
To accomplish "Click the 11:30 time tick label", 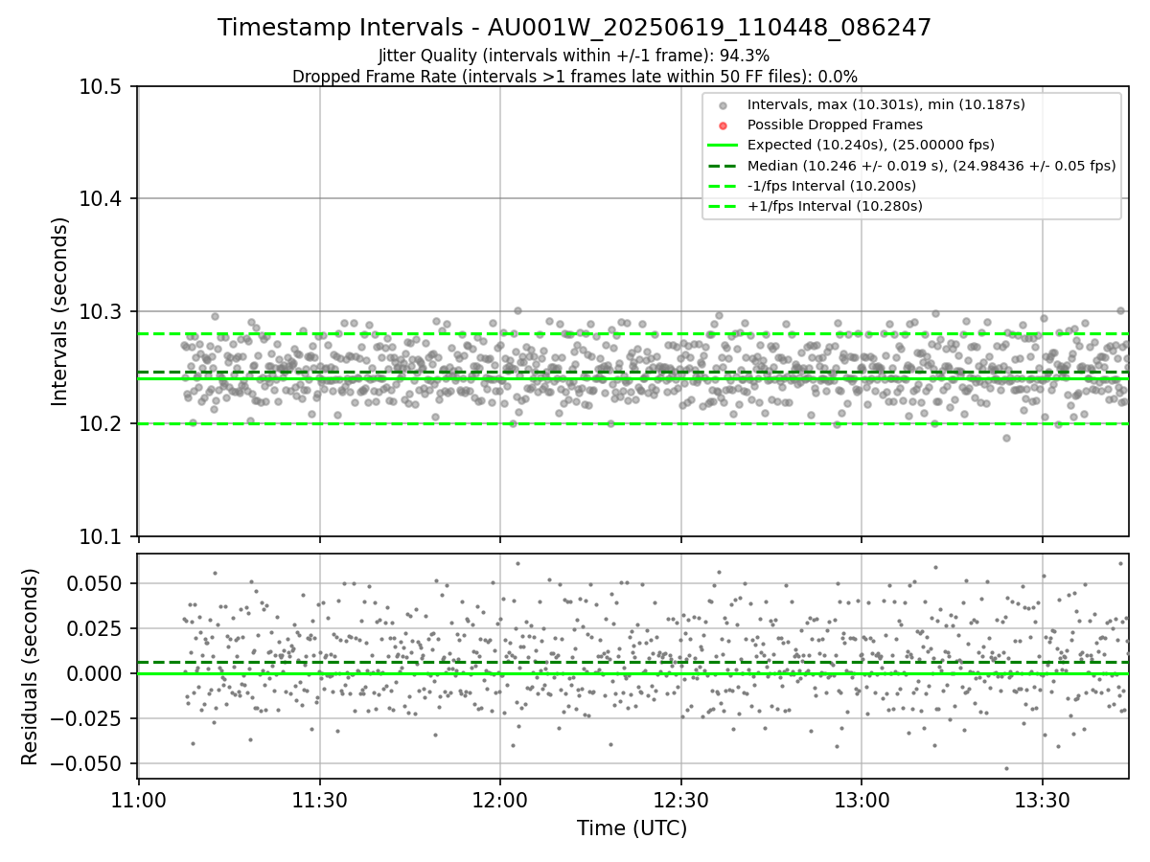I will [319, 799].
